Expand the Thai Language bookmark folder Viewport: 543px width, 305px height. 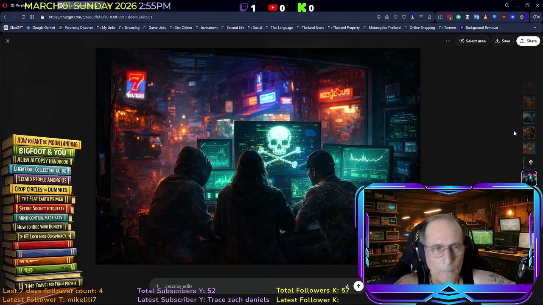pos(279,28)
